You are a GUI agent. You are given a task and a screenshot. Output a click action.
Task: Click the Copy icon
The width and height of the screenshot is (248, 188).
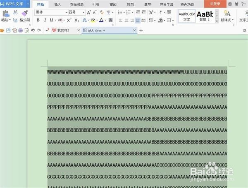(15, 20)
